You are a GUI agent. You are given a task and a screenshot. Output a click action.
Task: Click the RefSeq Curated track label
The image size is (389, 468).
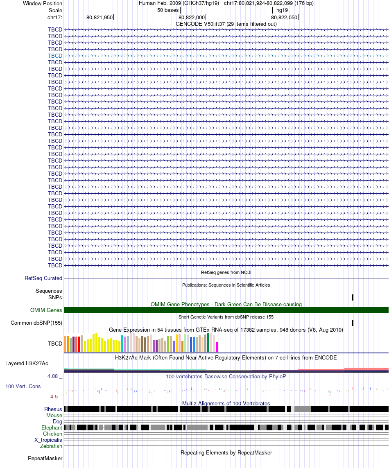tap(43, 278)
